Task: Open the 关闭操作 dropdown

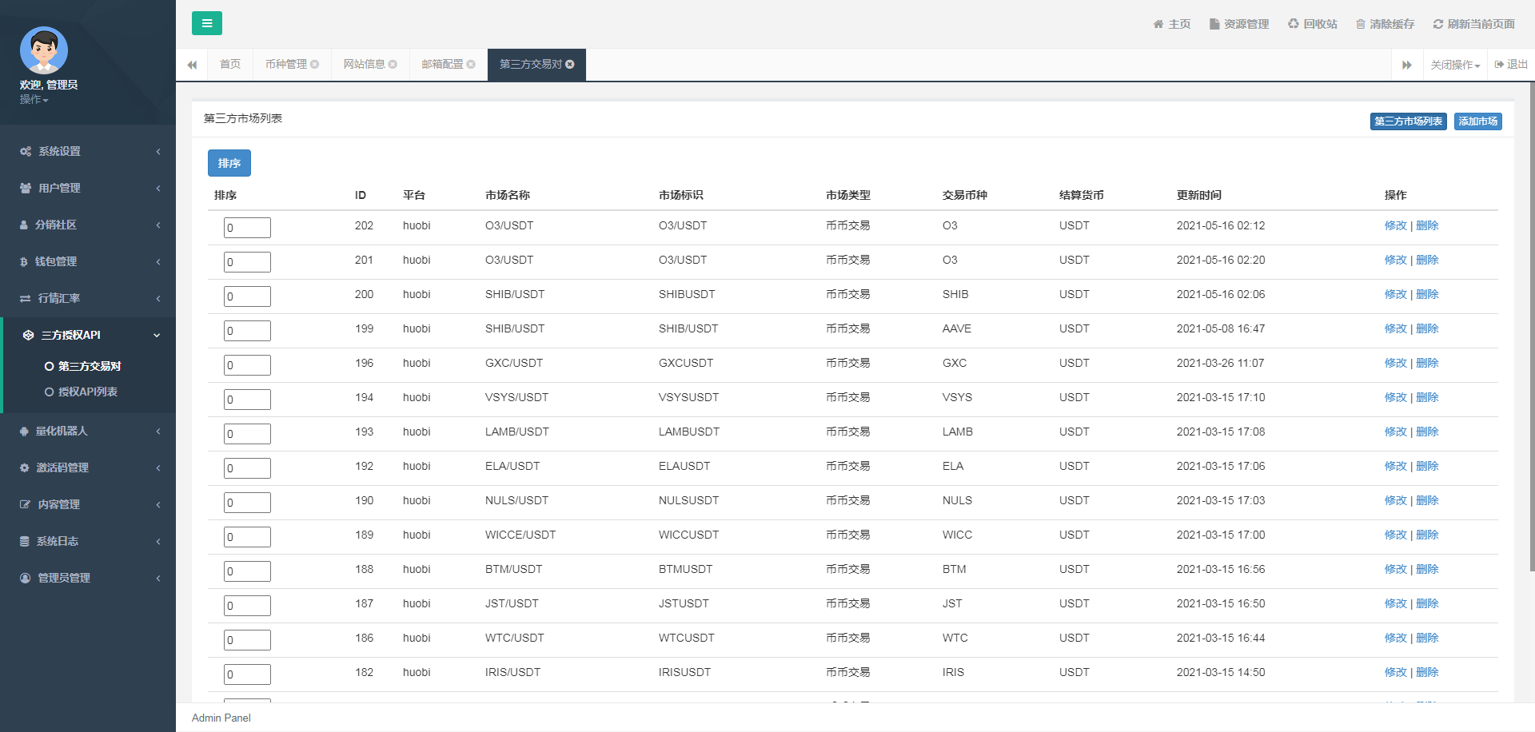Action: point(1455,65)
